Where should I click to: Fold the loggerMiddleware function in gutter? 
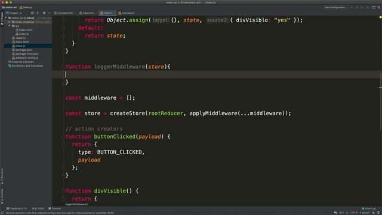64,67
